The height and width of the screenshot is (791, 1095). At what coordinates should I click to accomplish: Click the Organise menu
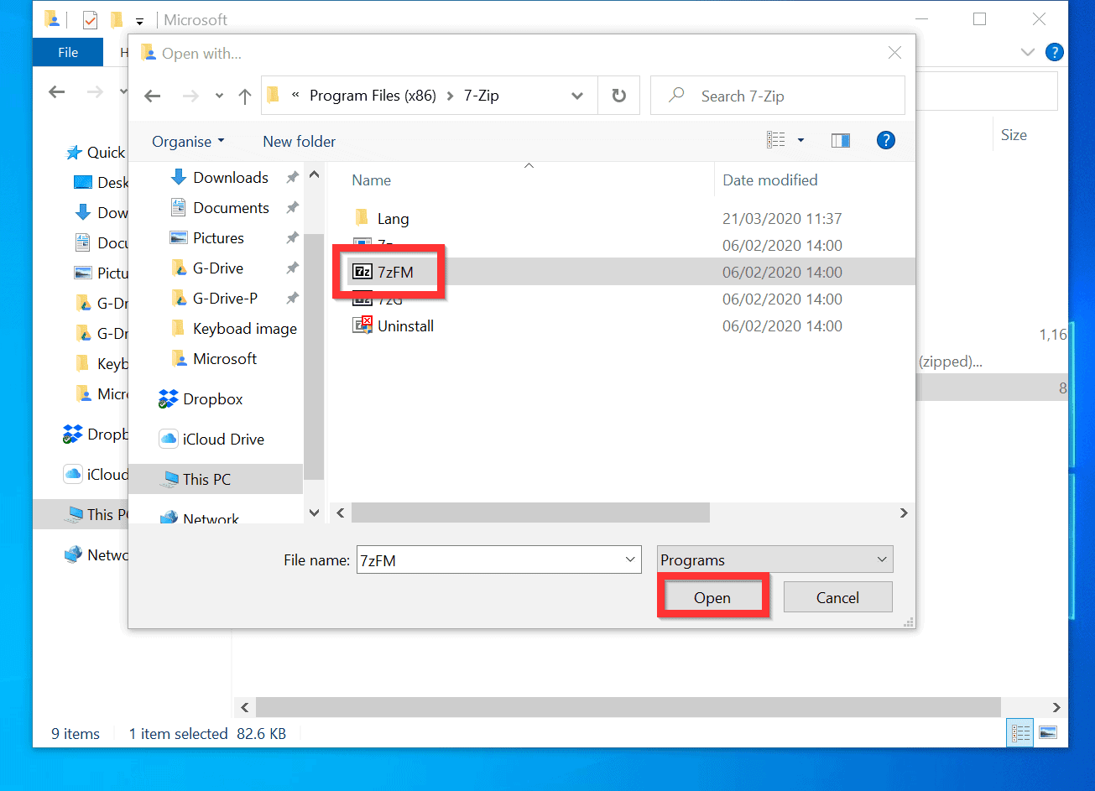188,142
